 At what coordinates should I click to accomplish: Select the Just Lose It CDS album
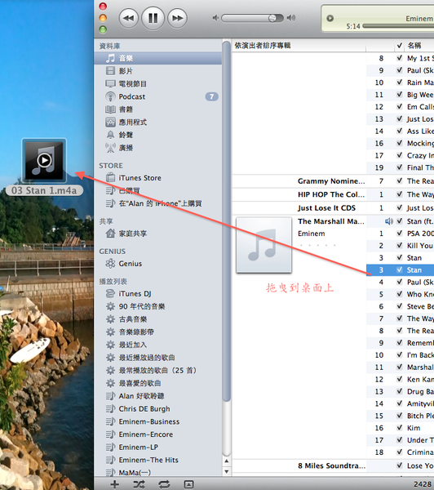[326, 208]
